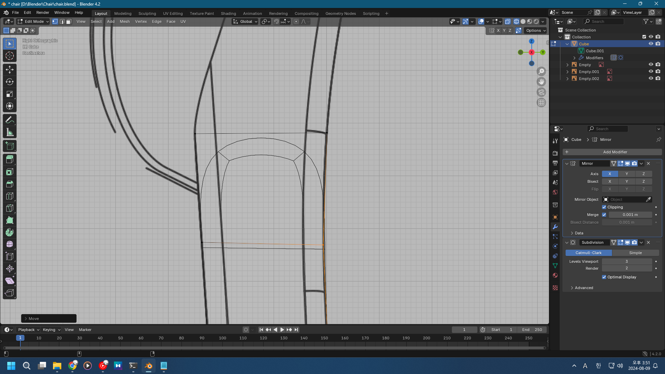Open the Render menu
665x374 pixels.
43,12
